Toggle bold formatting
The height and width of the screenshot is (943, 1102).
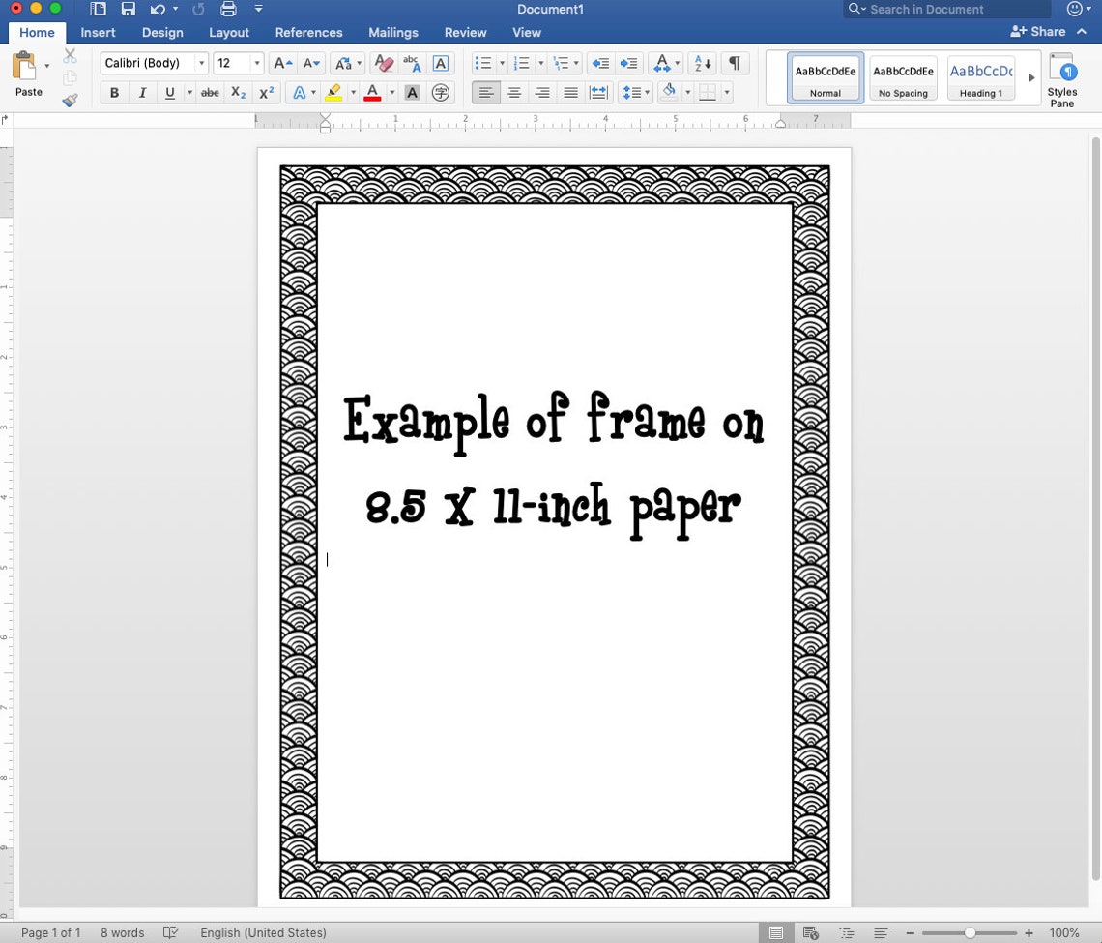tap(114, 93)
